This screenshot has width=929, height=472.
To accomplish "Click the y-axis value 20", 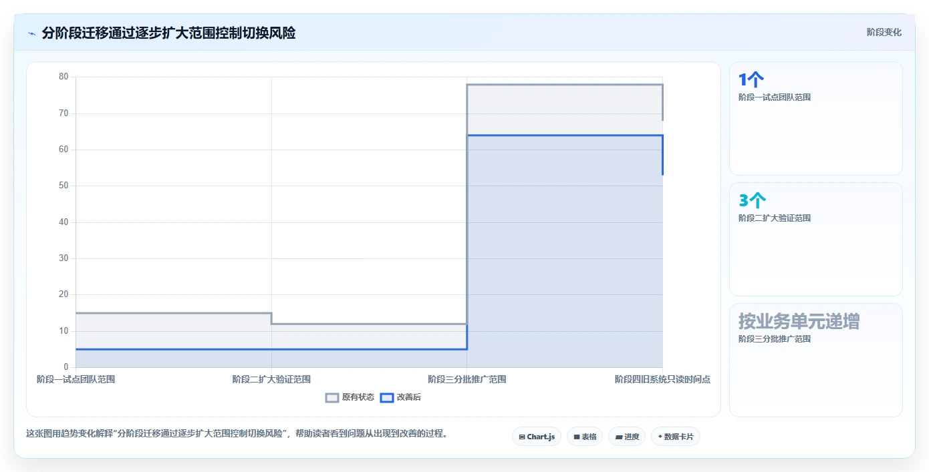I will pyautogui.click(x=63, y=294).
